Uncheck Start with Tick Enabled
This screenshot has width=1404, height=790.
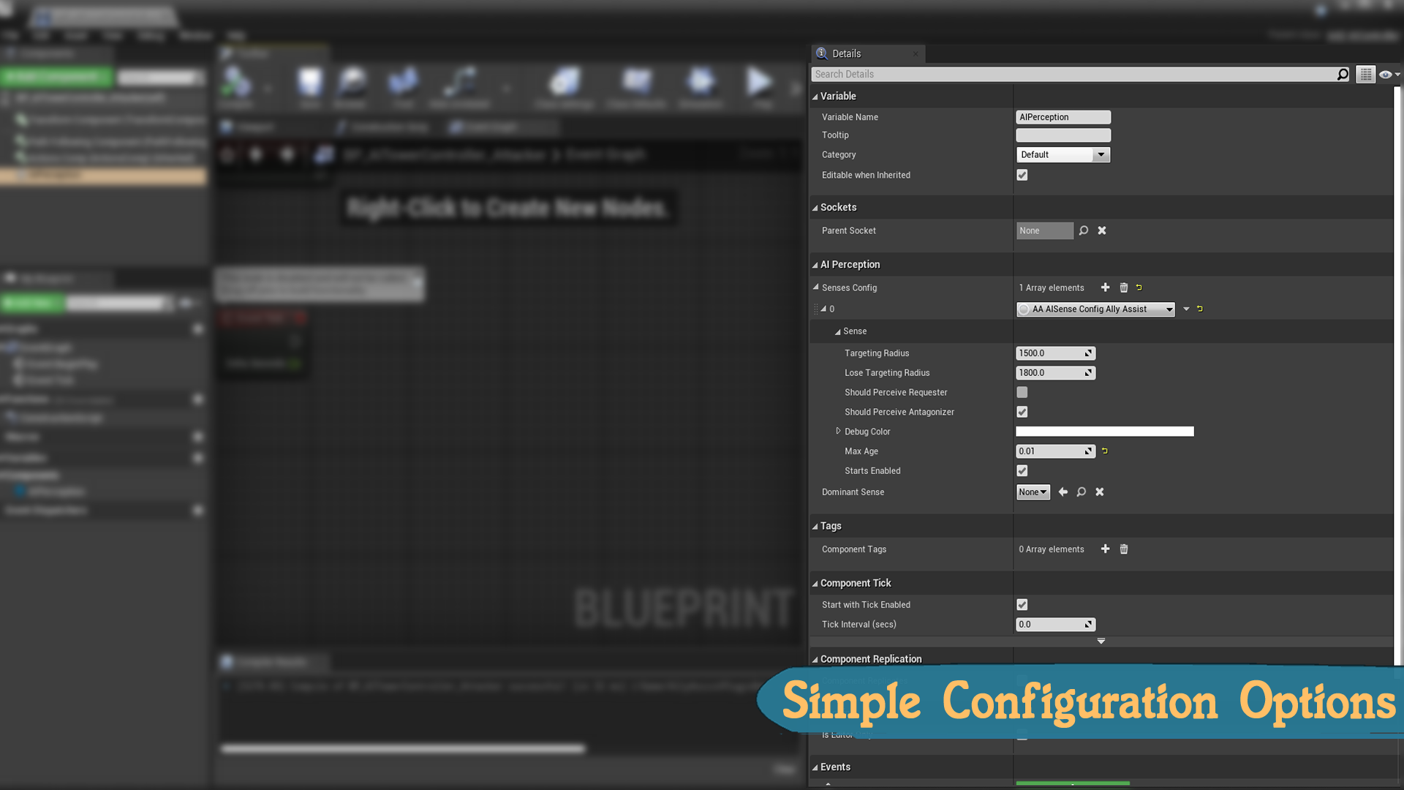click(1022, 605)
